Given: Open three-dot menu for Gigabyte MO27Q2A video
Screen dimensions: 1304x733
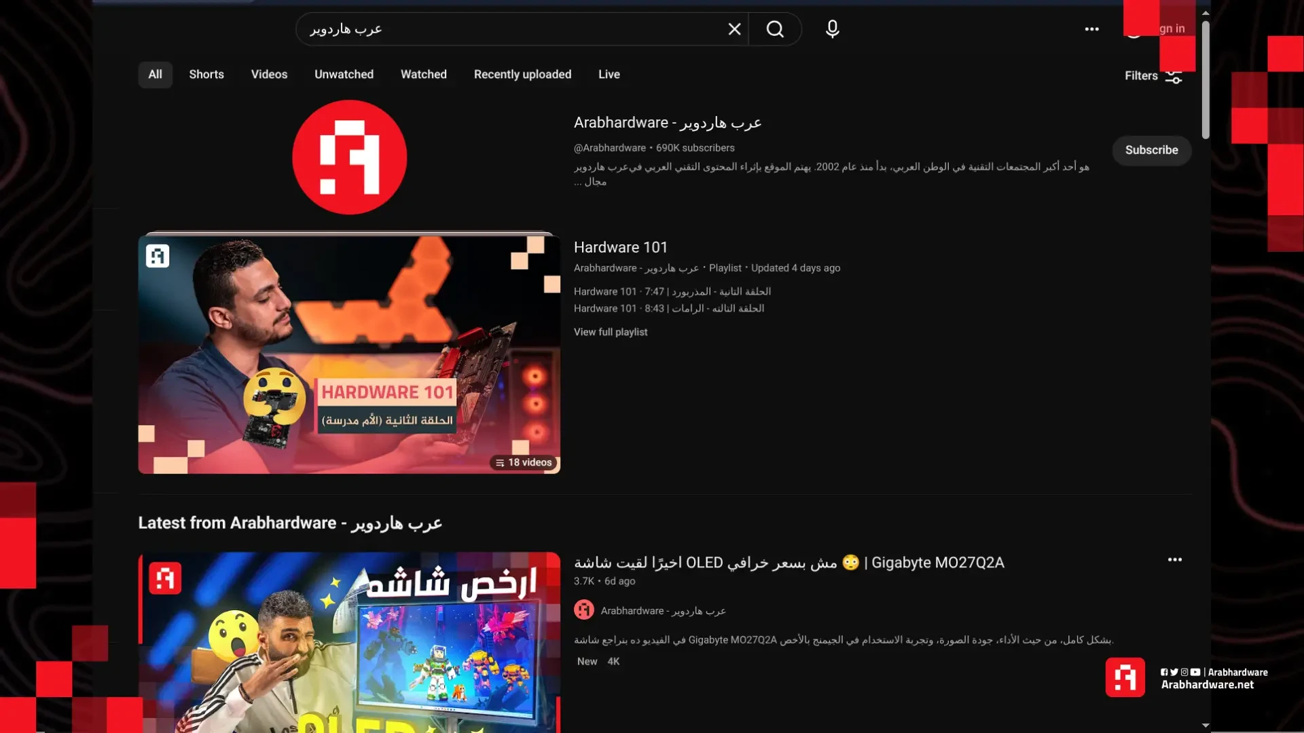Looking at the screenshot, I should [x=1174, y=560].
